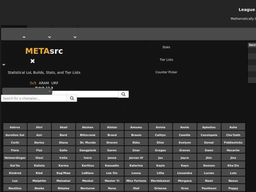Click the Dr. Mundo champion tile
Viewport: 256px width, 192px height.
point(87,142)
